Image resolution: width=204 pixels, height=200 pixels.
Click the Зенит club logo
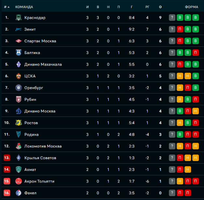point(19,29)
